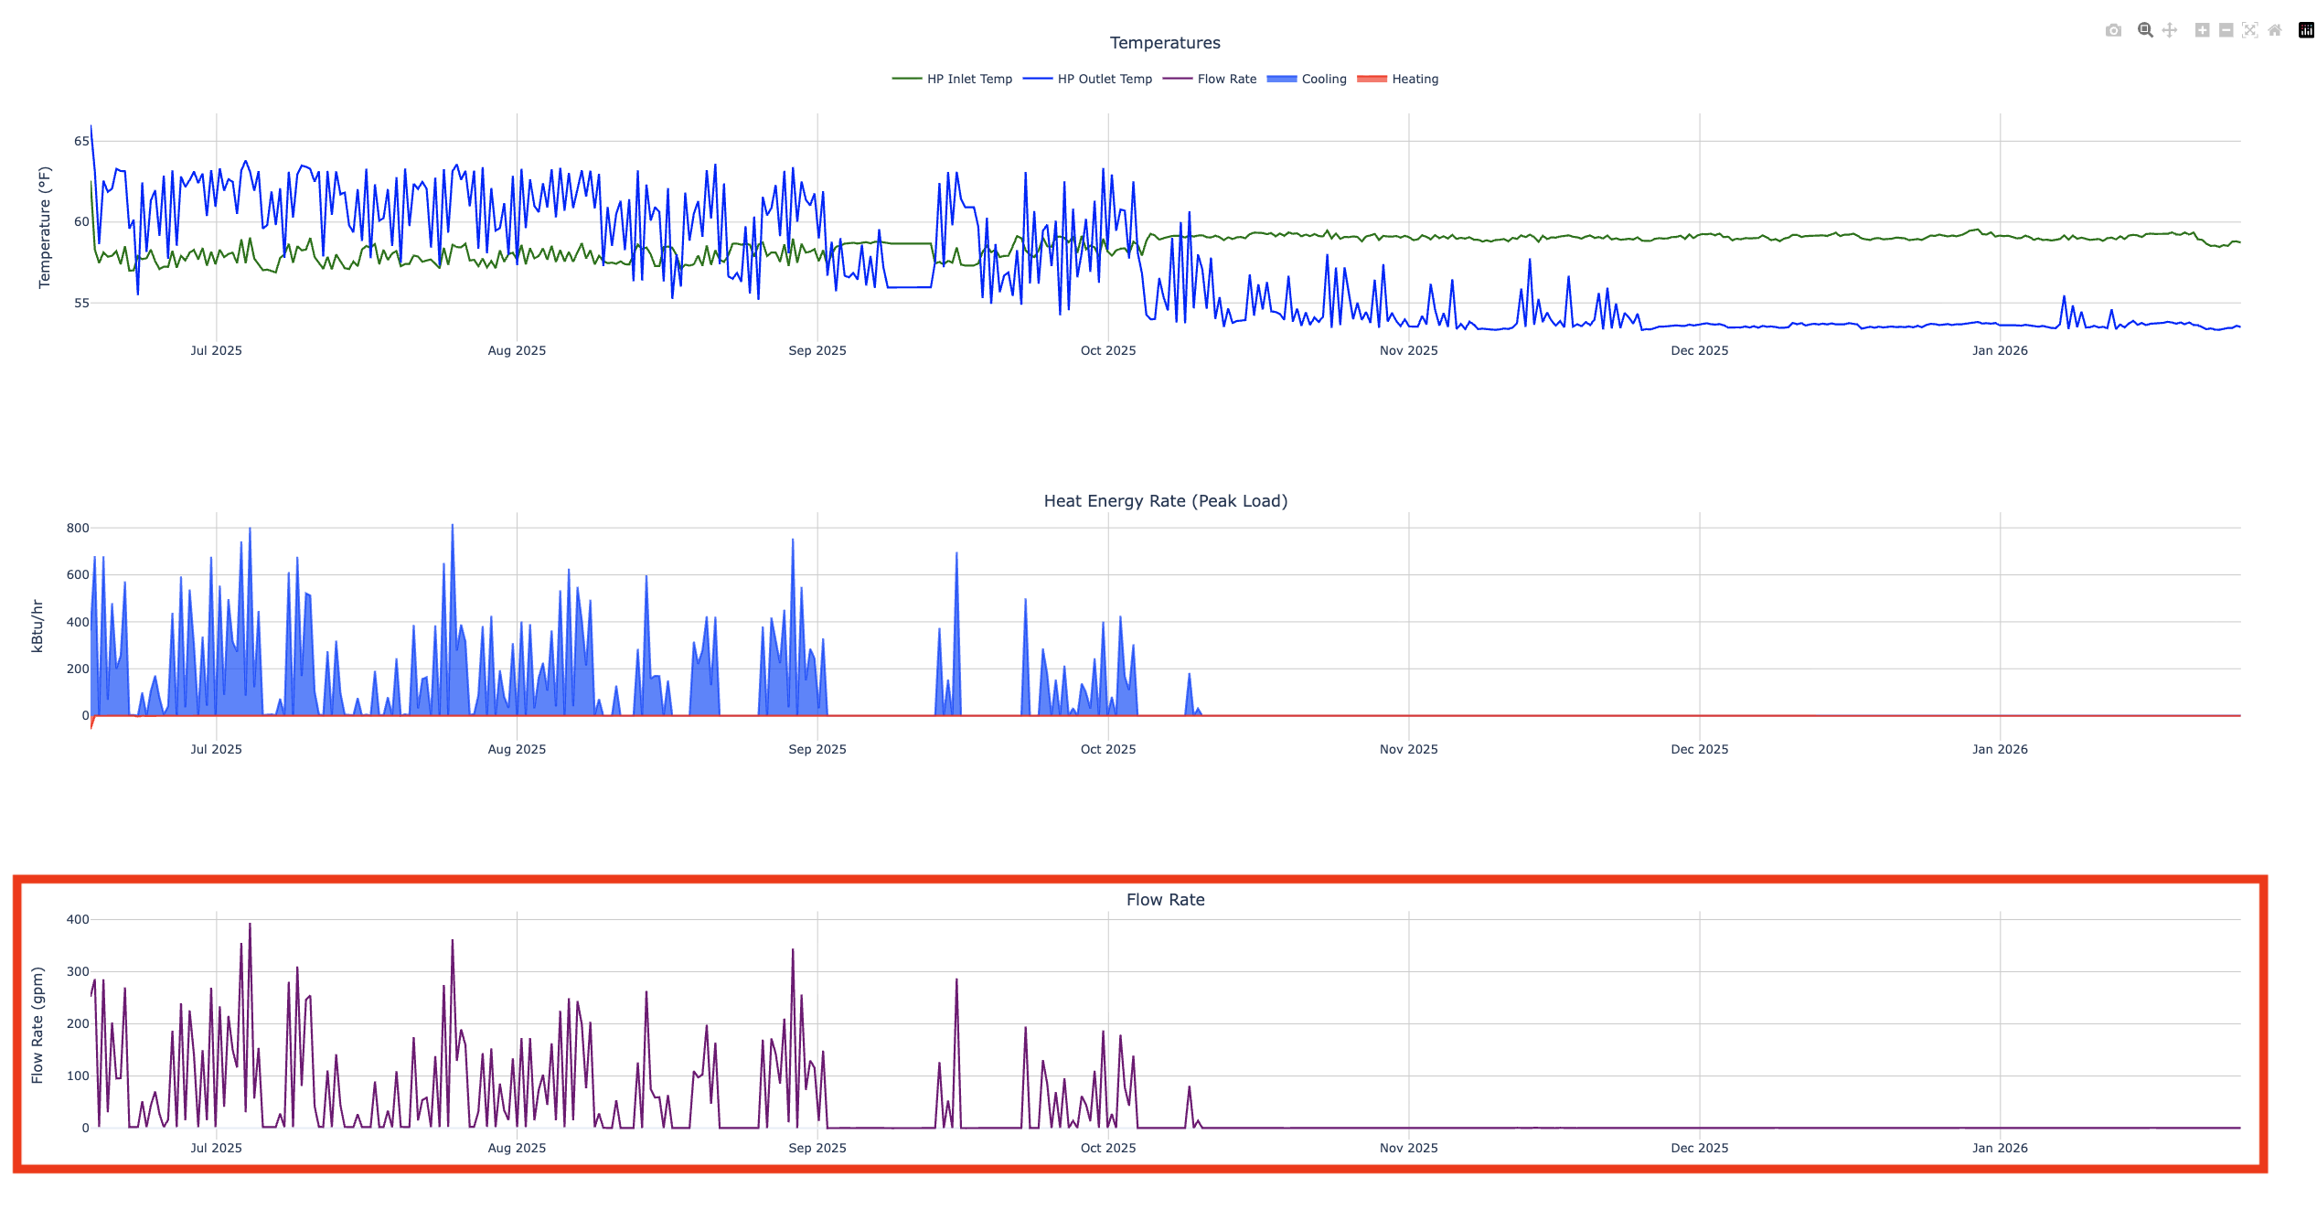2317x1220 pixels.
Task: Open the Plotly logo link
Action: pyautogui.click(x=2306, y=30)
